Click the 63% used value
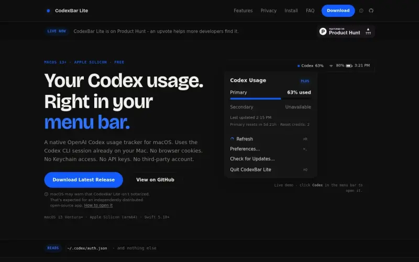419x262 pixels. 299,93
